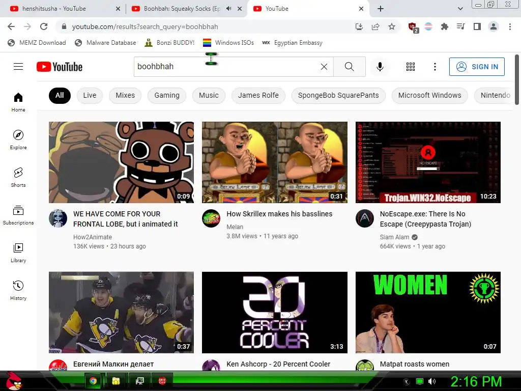
Task: Toggle the browser side panel
Action: point(477,26)
